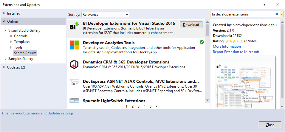Collapse the Online section
Viewport: 285px width, 132px height.
pos(4,21)
